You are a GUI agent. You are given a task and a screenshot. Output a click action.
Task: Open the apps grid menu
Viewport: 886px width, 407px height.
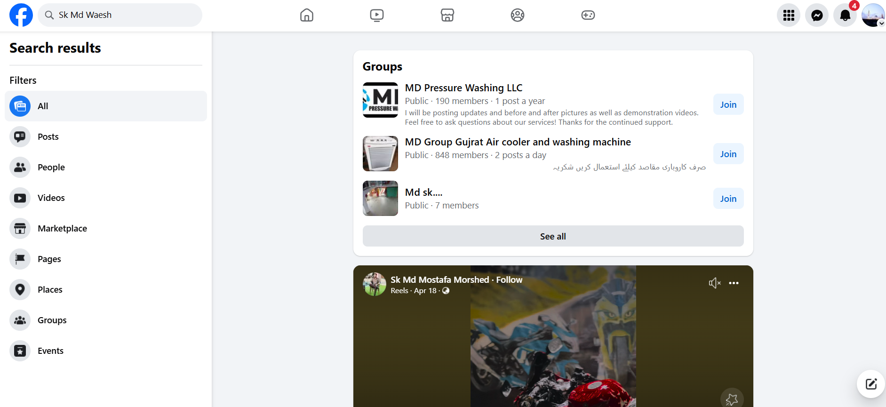click(789, 15)
